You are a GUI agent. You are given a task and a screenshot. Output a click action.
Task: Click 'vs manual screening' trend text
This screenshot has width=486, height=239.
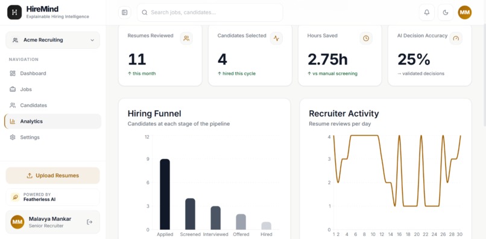point(332,74)
